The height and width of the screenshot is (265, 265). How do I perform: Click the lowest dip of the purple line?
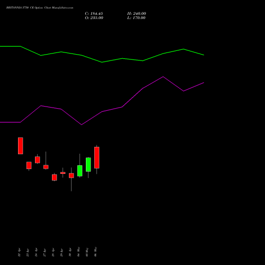click(x=82, y=125)
